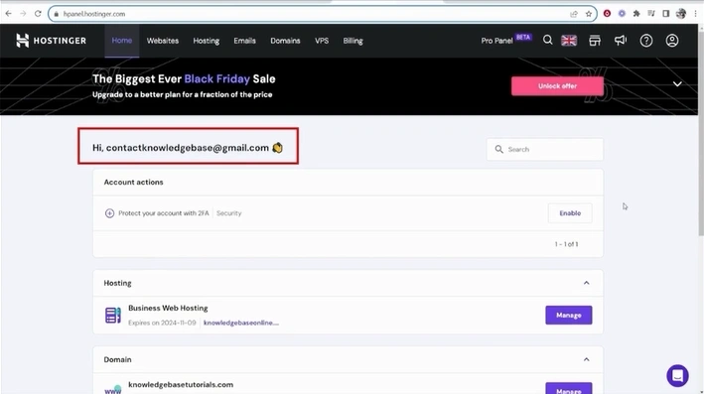Screen dimensions: 704x394
Task: Click the blue circular extension icon
Action: pyautogui.click(x=622, y=14)
